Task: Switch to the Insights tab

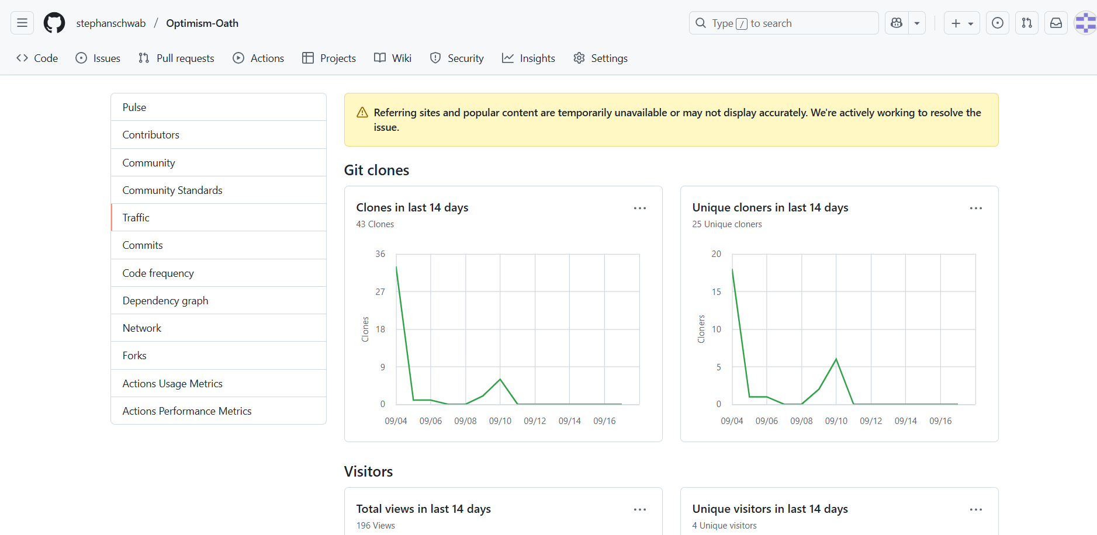Action: (528, 58)
